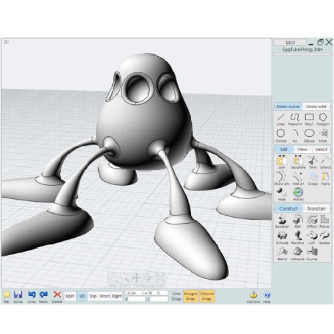This screenshot has height=334, width=334.
Task: Undo the last action
Action: 32,297
